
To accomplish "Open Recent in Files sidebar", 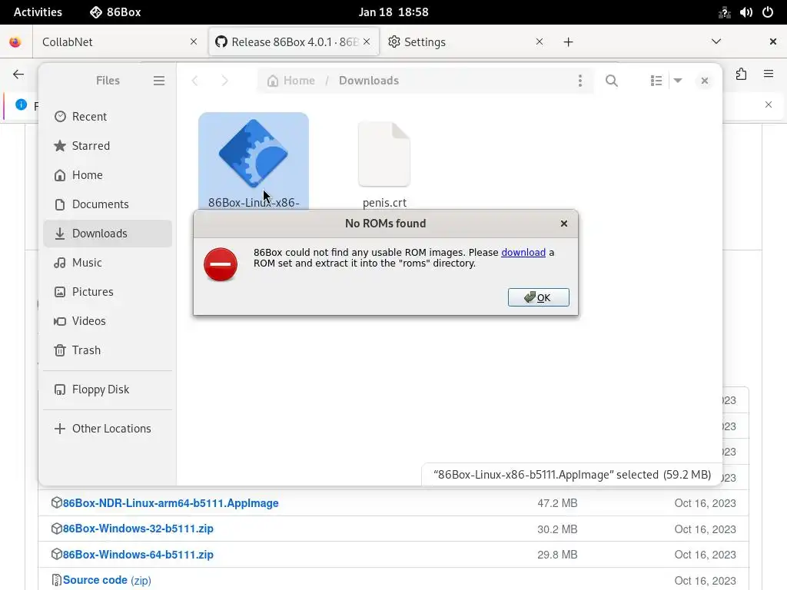I will (x=108, y=117).
